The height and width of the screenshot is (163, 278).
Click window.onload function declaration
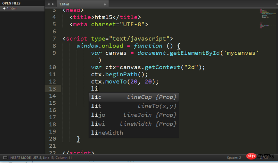[x=128, y=46]
